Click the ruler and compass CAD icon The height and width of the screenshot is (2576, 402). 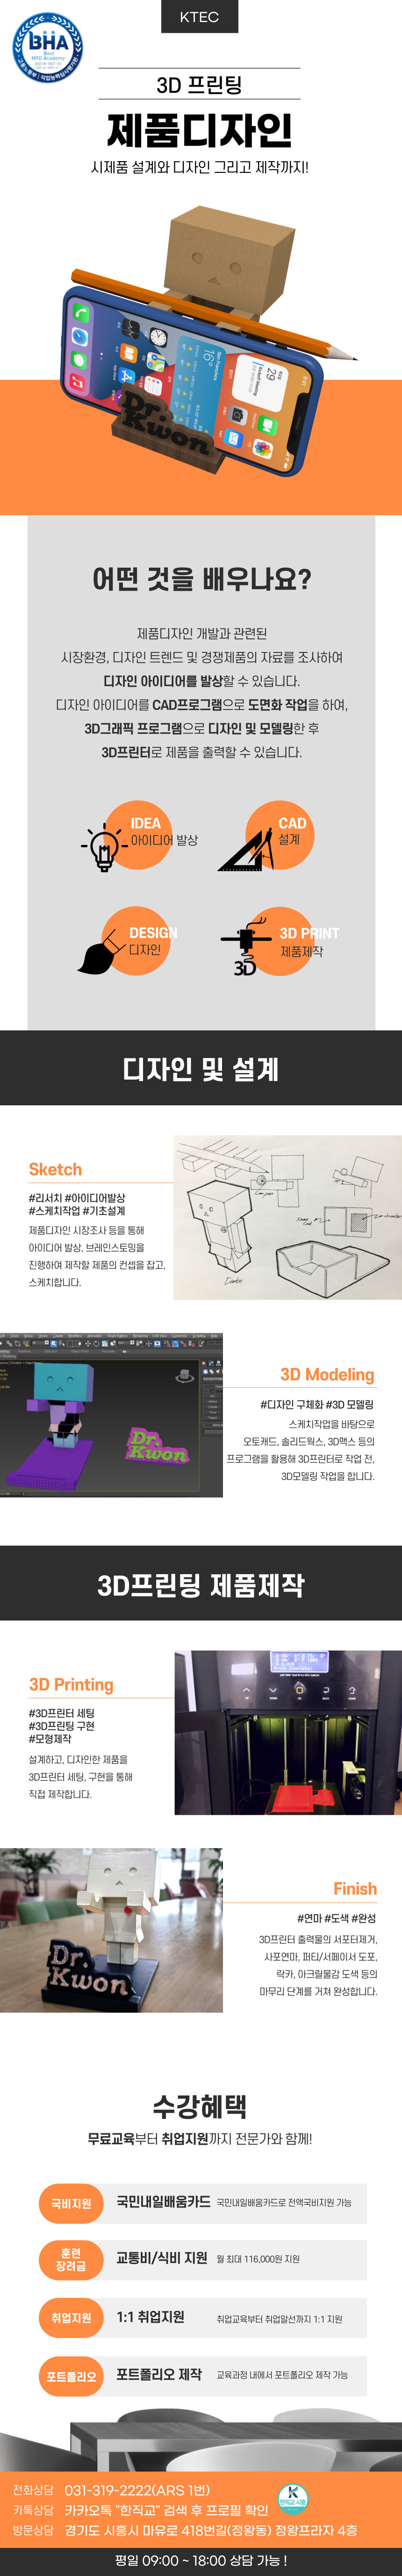[x=245, y=848]
